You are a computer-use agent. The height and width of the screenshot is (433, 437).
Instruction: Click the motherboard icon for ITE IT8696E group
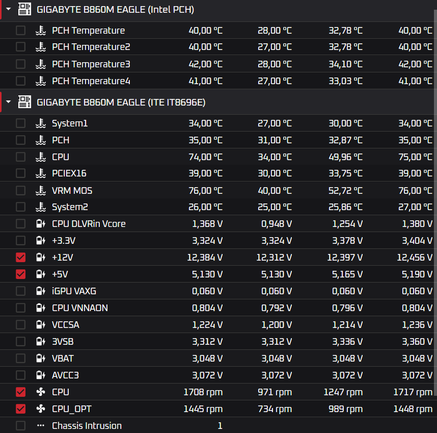click(x=24, y=103)
